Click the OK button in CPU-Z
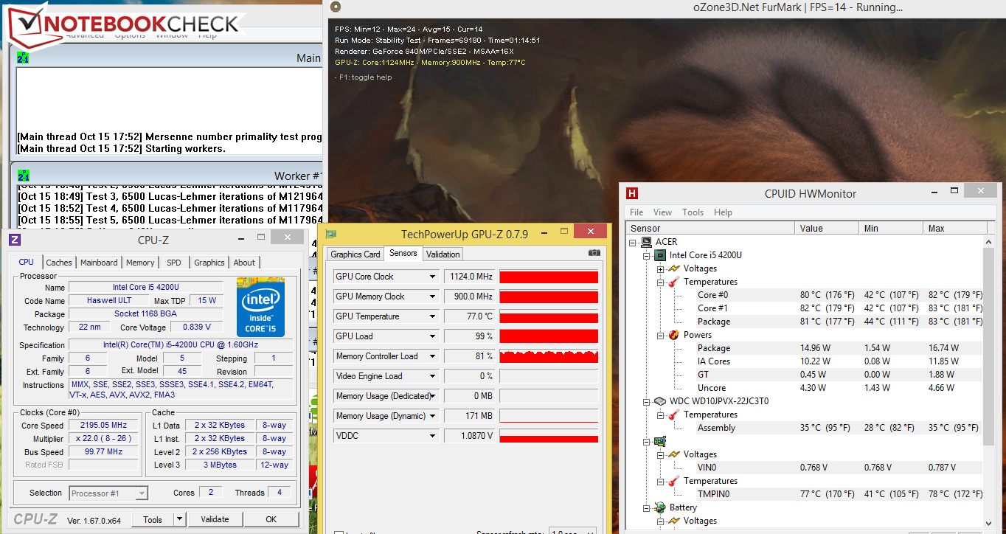Screen dimensions: 1006x534 (x=271, y=519)
